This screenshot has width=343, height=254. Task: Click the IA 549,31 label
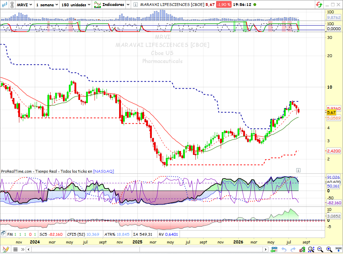tap(143, 234)
